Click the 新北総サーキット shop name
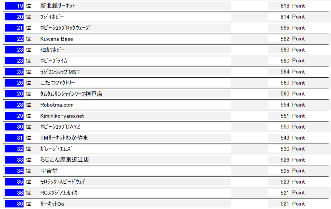The image size is (331, 209). click(58, 6)
